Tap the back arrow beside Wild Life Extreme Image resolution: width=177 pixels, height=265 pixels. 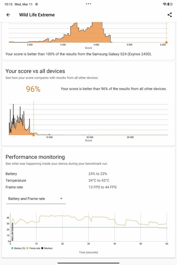pos(8,15)
